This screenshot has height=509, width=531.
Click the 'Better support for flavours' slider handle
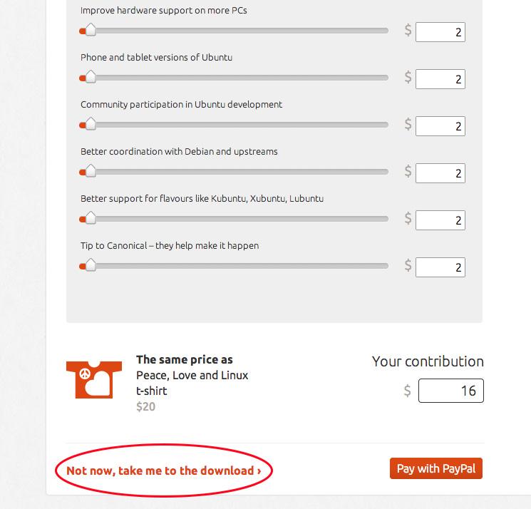tap(91, 219)
